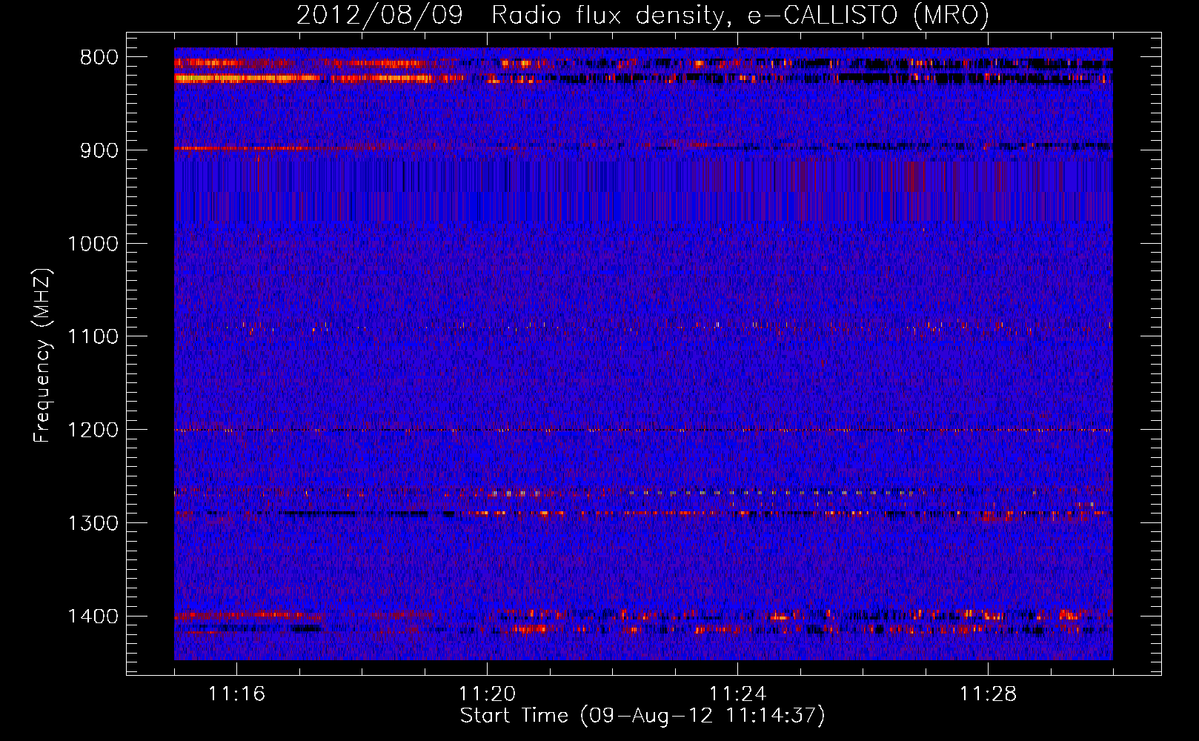The image size is (1199, 741).
Task: Click the 1400 frequency tick label
Action: 93,617
